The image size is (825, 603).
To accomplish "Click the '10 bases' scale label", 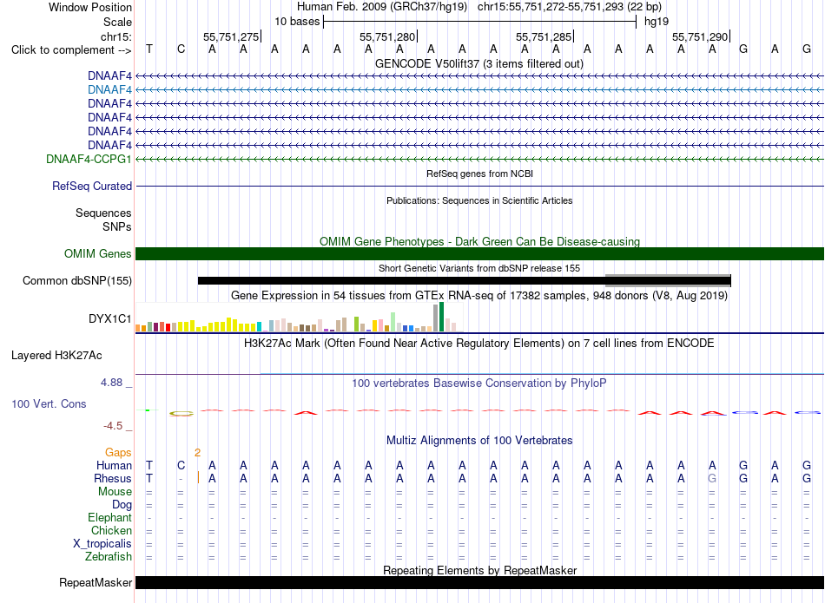I will pyautogui.click(x=297, y=22).
